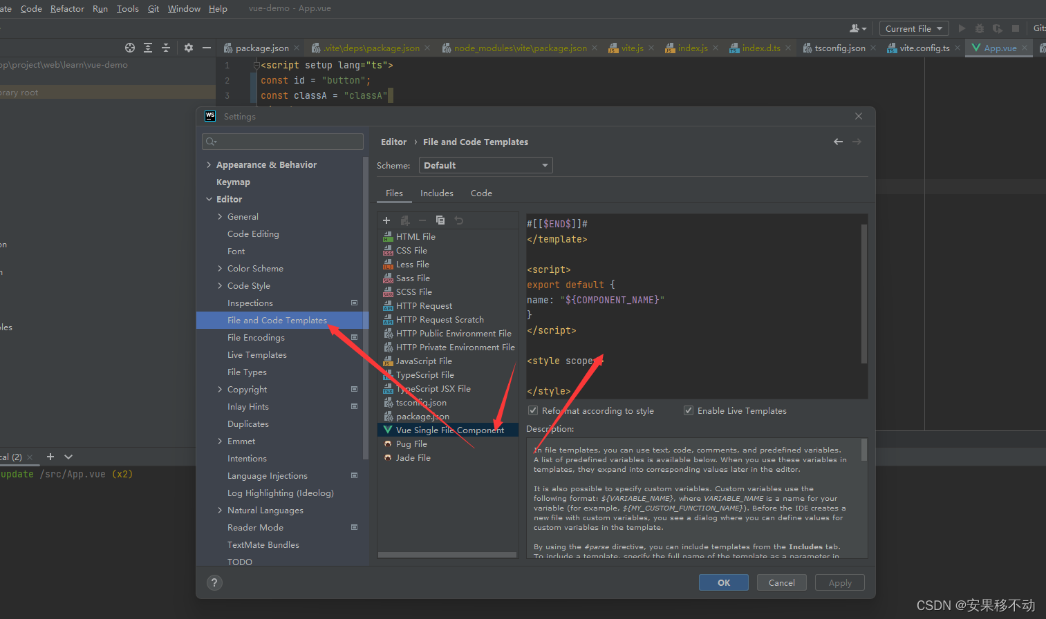This screenshot has width=1046, height=619.
Task: Switch to the Includes tab
Action: point(437,193)
